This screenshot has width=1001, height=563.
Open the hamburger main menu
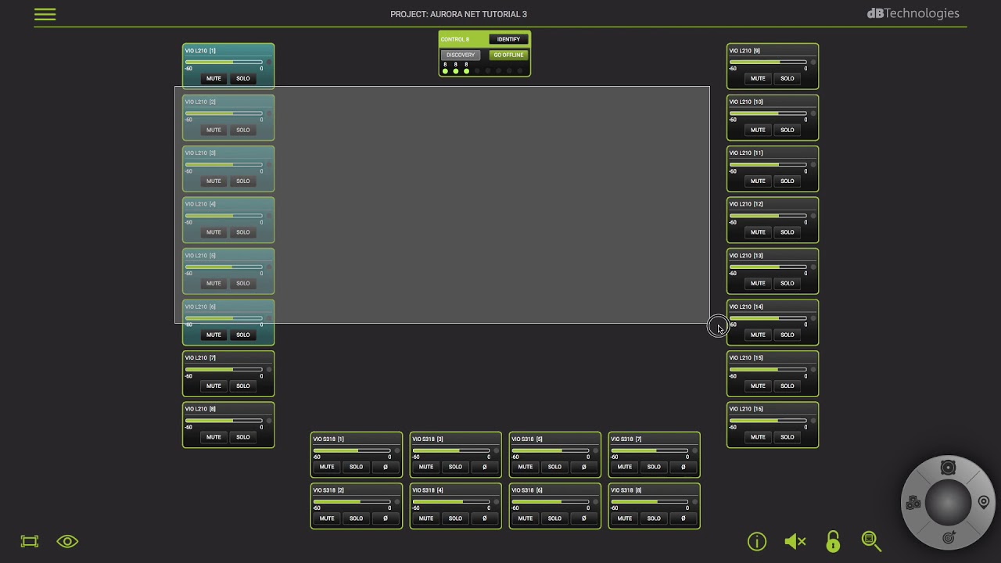[45, 14]
